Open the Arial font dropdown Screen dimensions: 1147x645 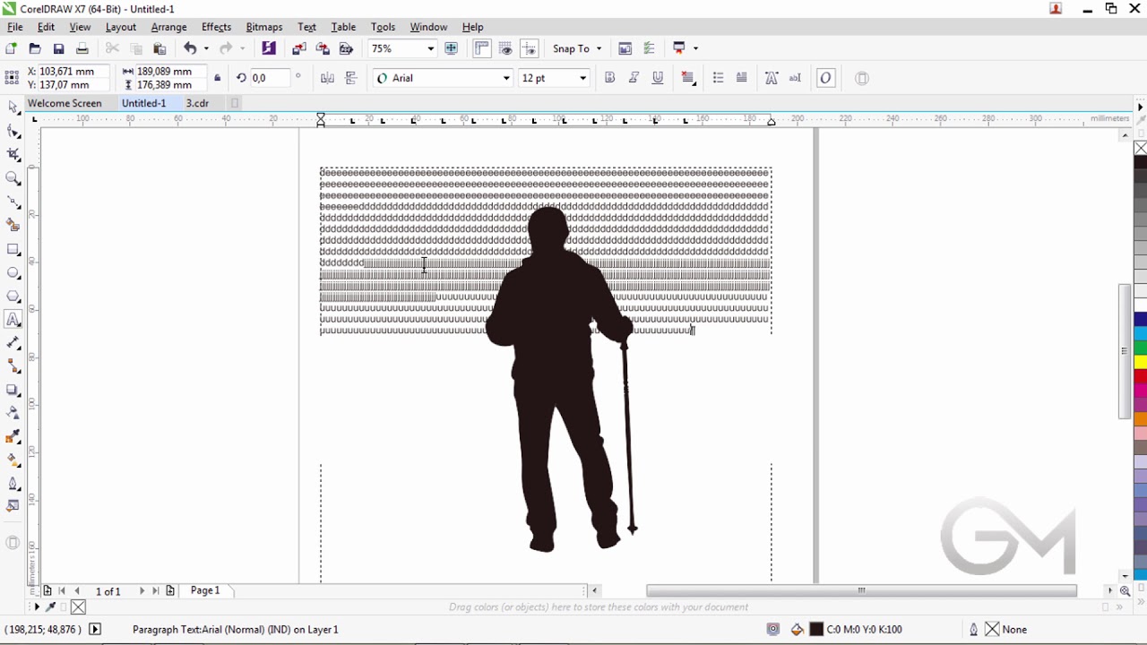pos(444,78)
